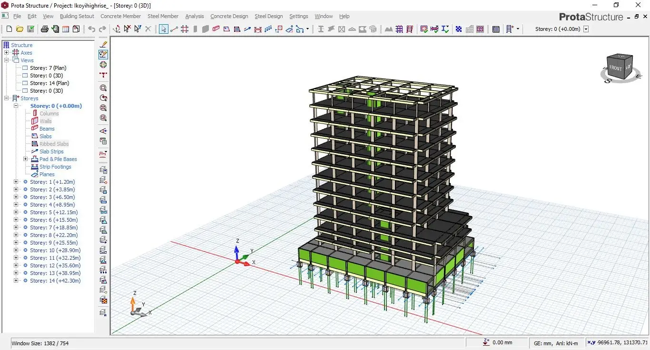Select Slabs under Storey 0
Screen dimensions: 650x350
point(46,136)
